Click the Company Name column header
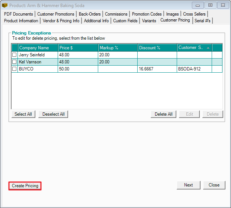The width and height of the screenshot is (231, 208). pos(38,48)
